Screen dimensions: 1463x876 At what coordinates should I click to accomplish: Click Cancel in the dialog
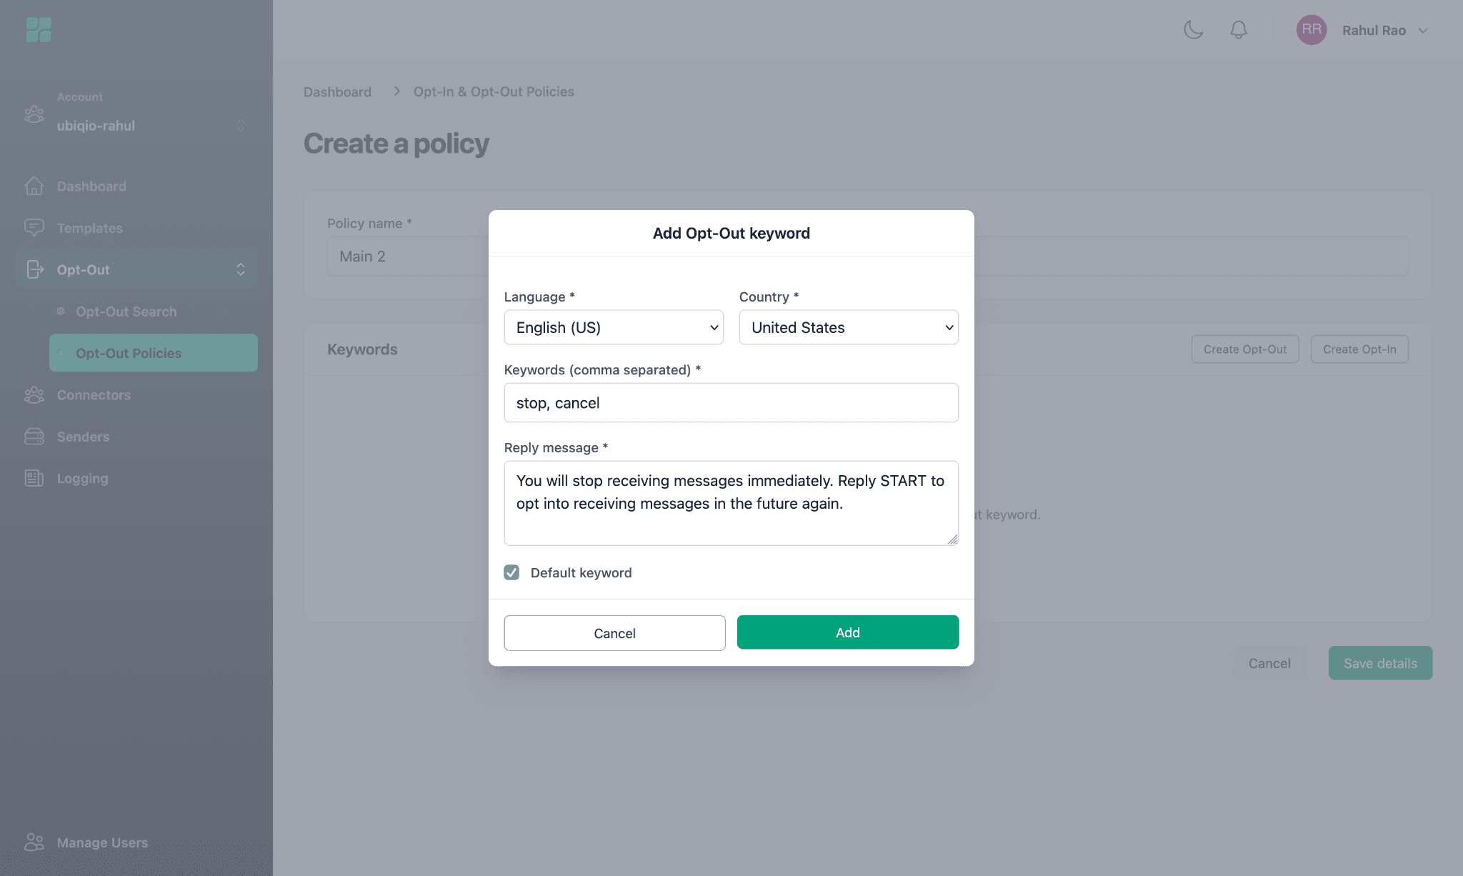(614, 633)
